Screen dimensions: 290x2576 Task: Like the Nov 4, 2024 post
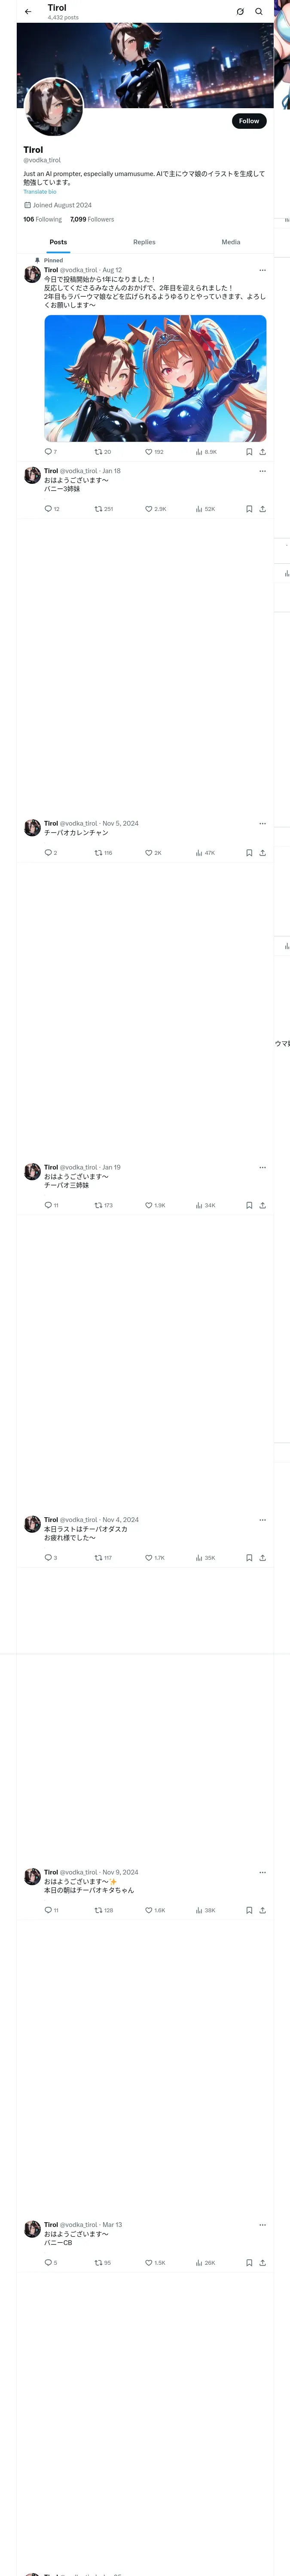tap(149, 1557)
